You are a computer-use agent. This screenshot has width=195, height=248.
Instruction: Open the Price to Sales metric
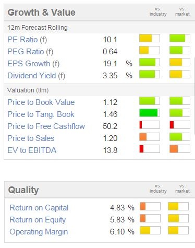31,138
